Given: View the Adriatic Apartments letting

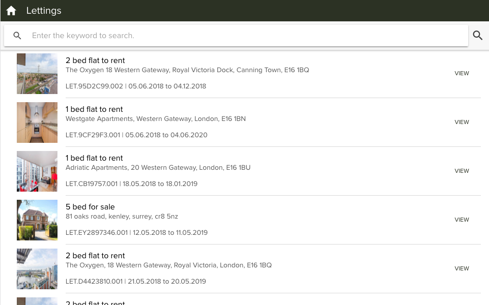Looking at the screenshot, I should pos(462,171).
